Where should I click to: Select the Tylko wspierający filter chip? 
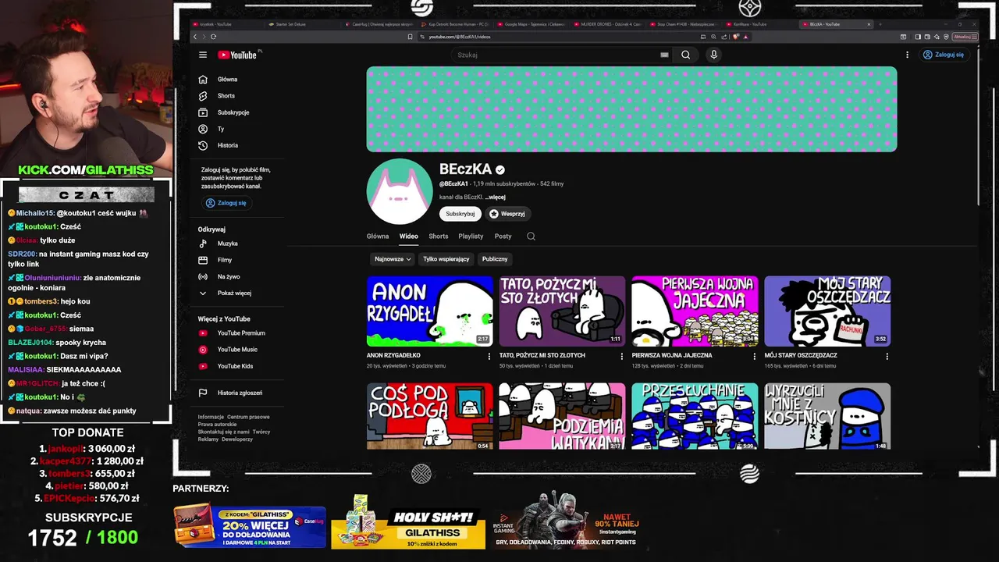[446, 259]
